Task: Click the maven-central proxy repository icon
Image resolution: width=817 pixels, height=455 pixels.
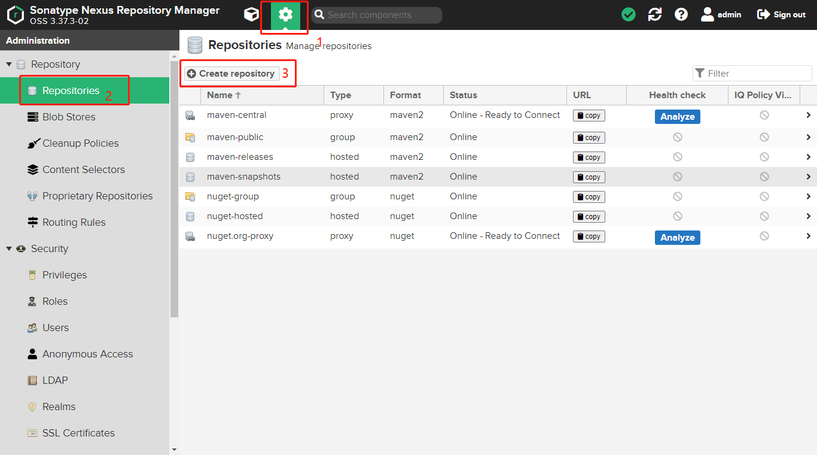Action: point(190,116)
